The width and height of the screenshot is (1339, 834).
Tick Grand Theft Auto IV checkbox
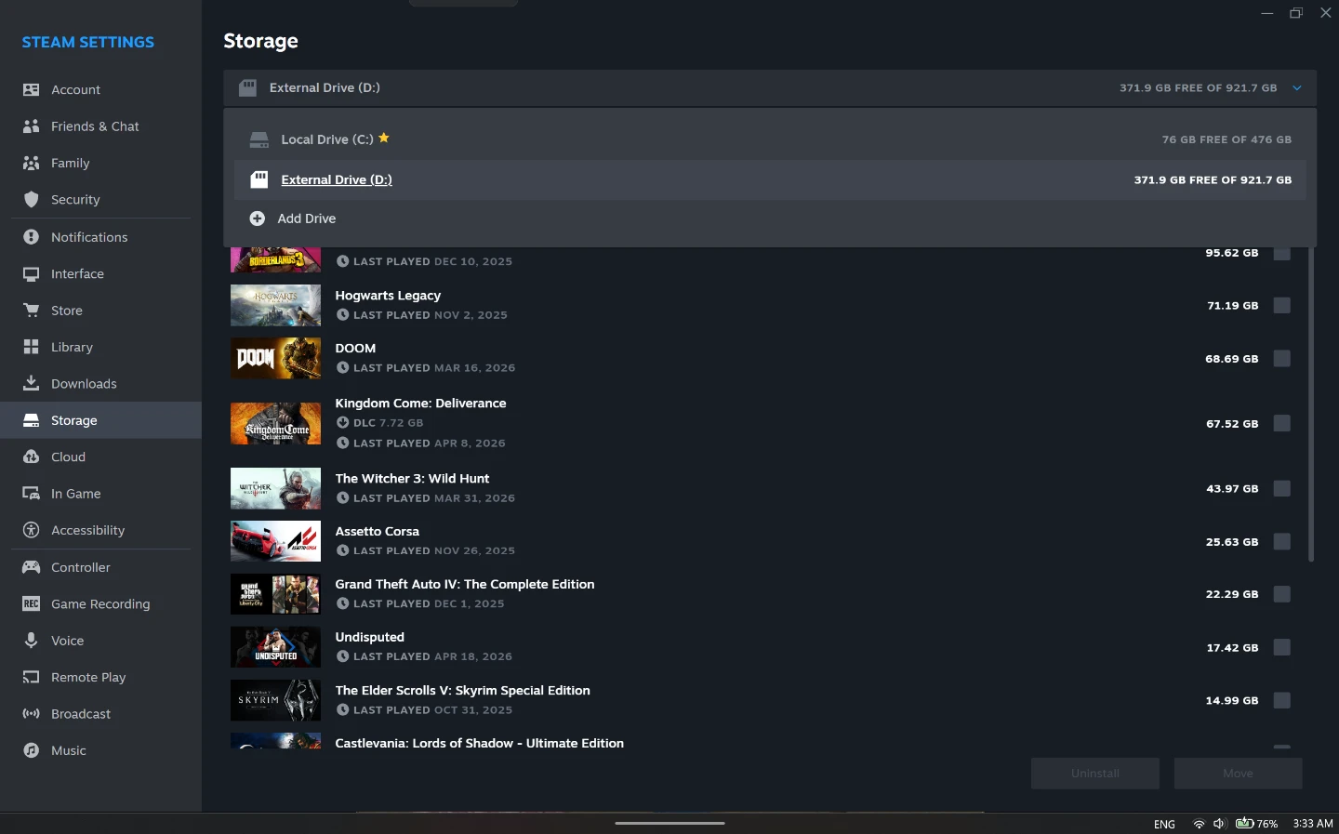point(1282,594)
